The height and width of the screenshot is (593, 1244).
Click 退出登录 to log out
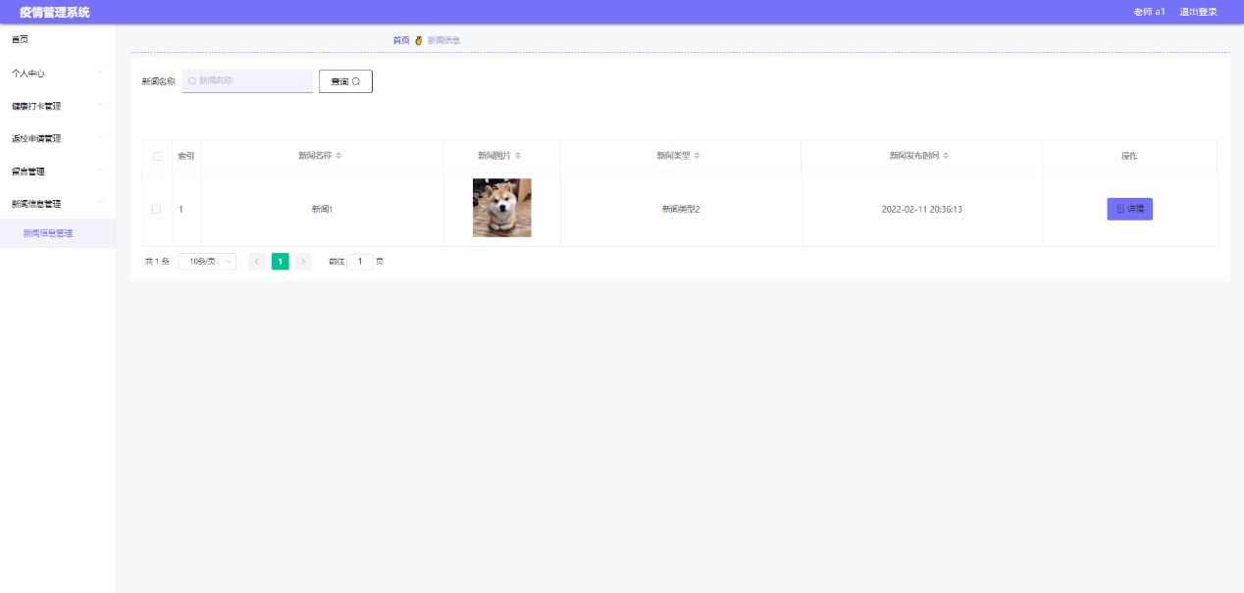tap(1198, 12)
